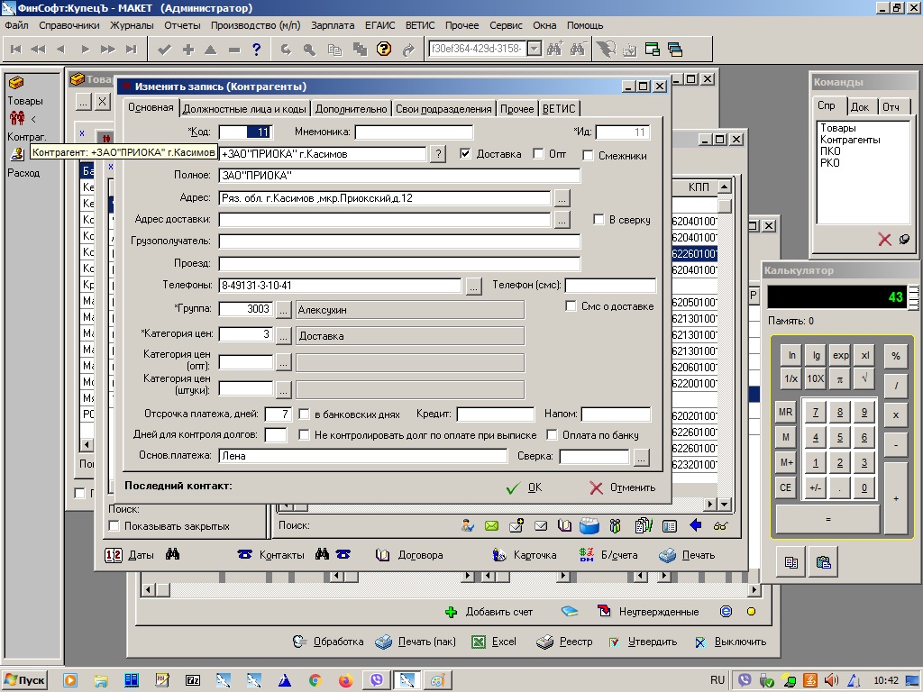Uncheck the Доставка checkbox
Screen dimensions: 923x692
465,154
